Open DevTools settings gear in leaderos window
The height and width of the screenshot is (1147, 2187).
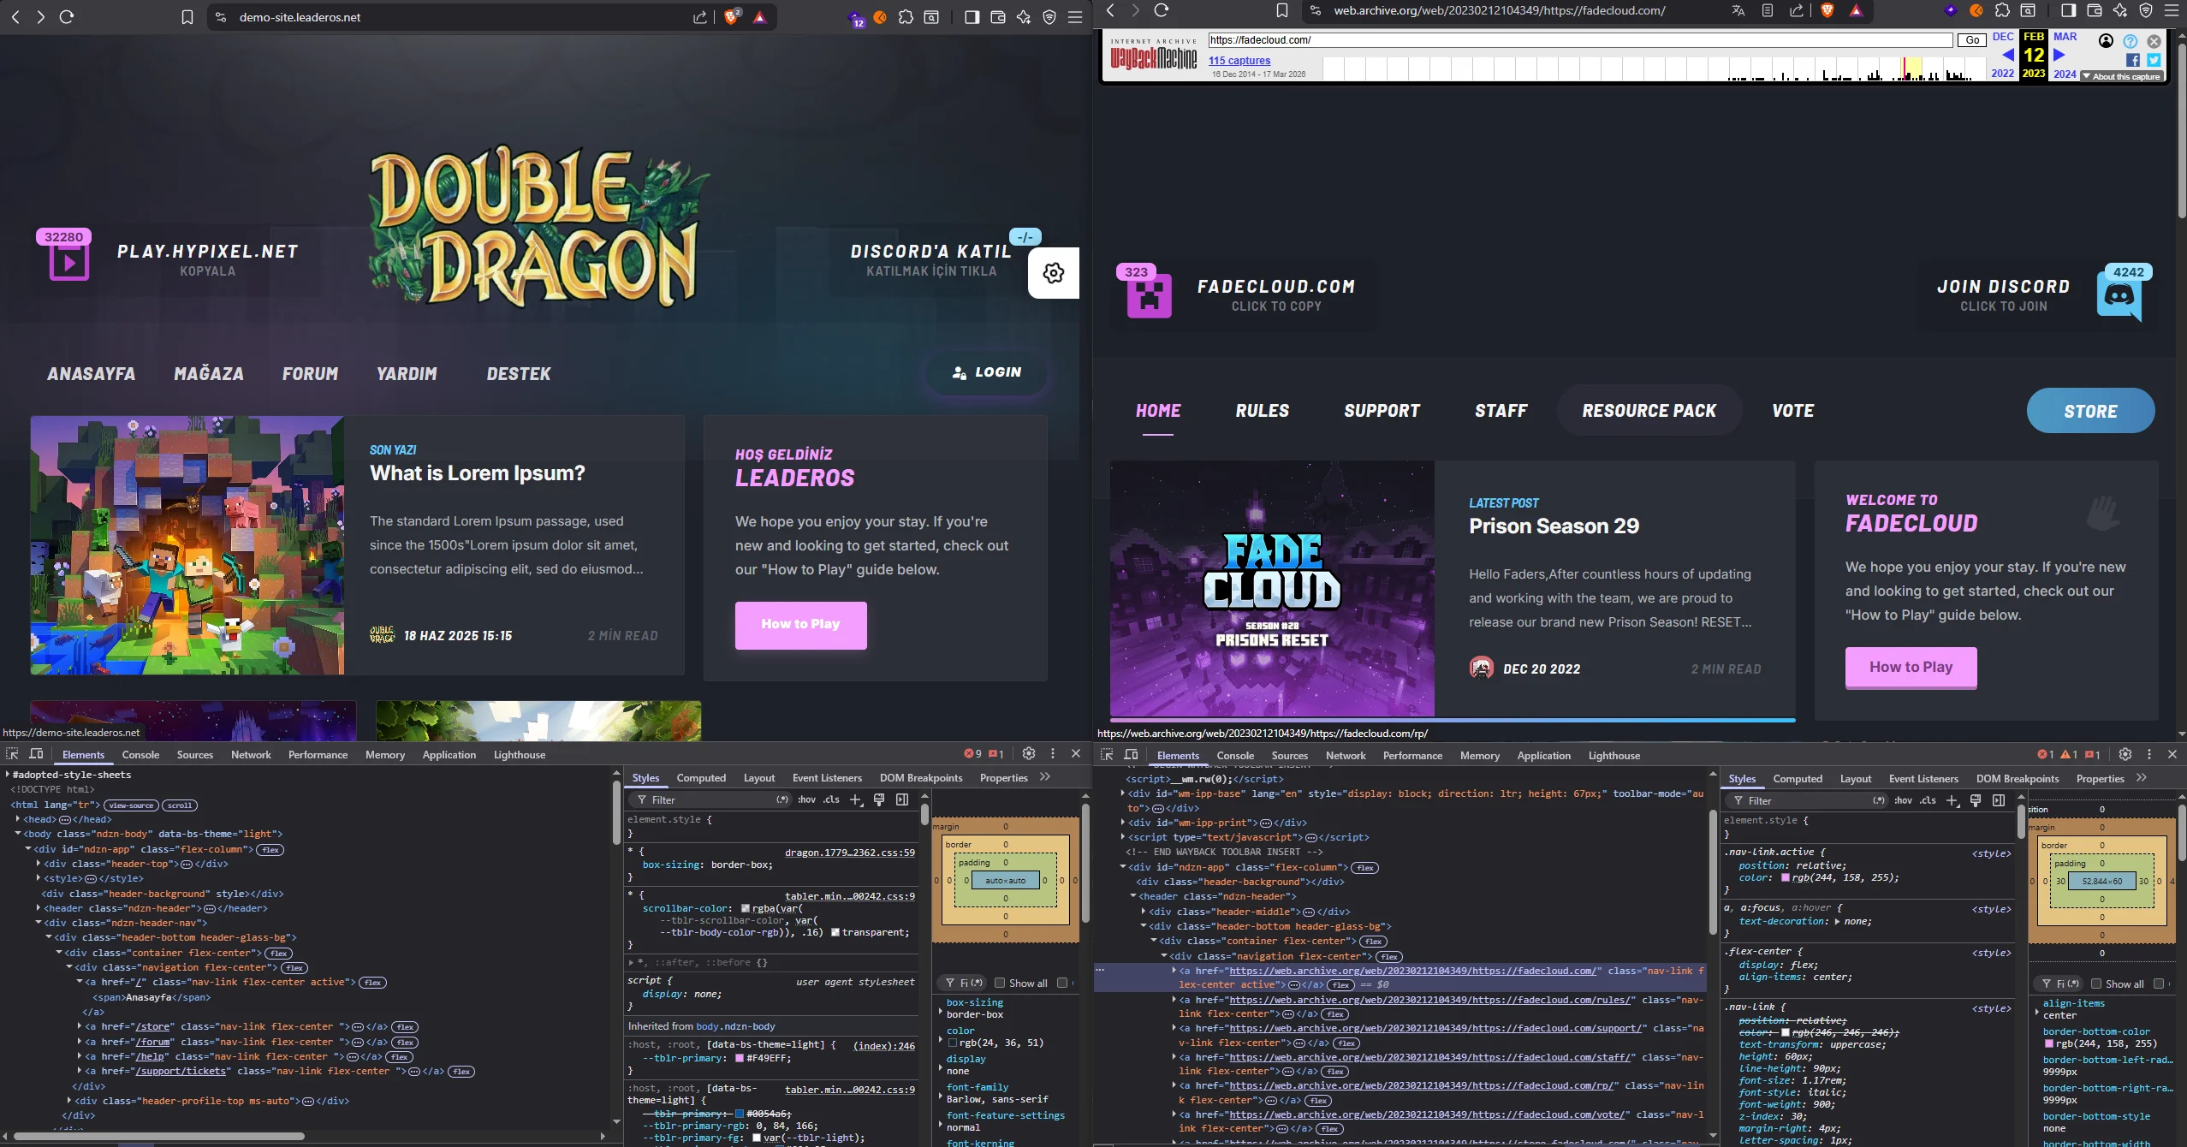click(1029, 753)
